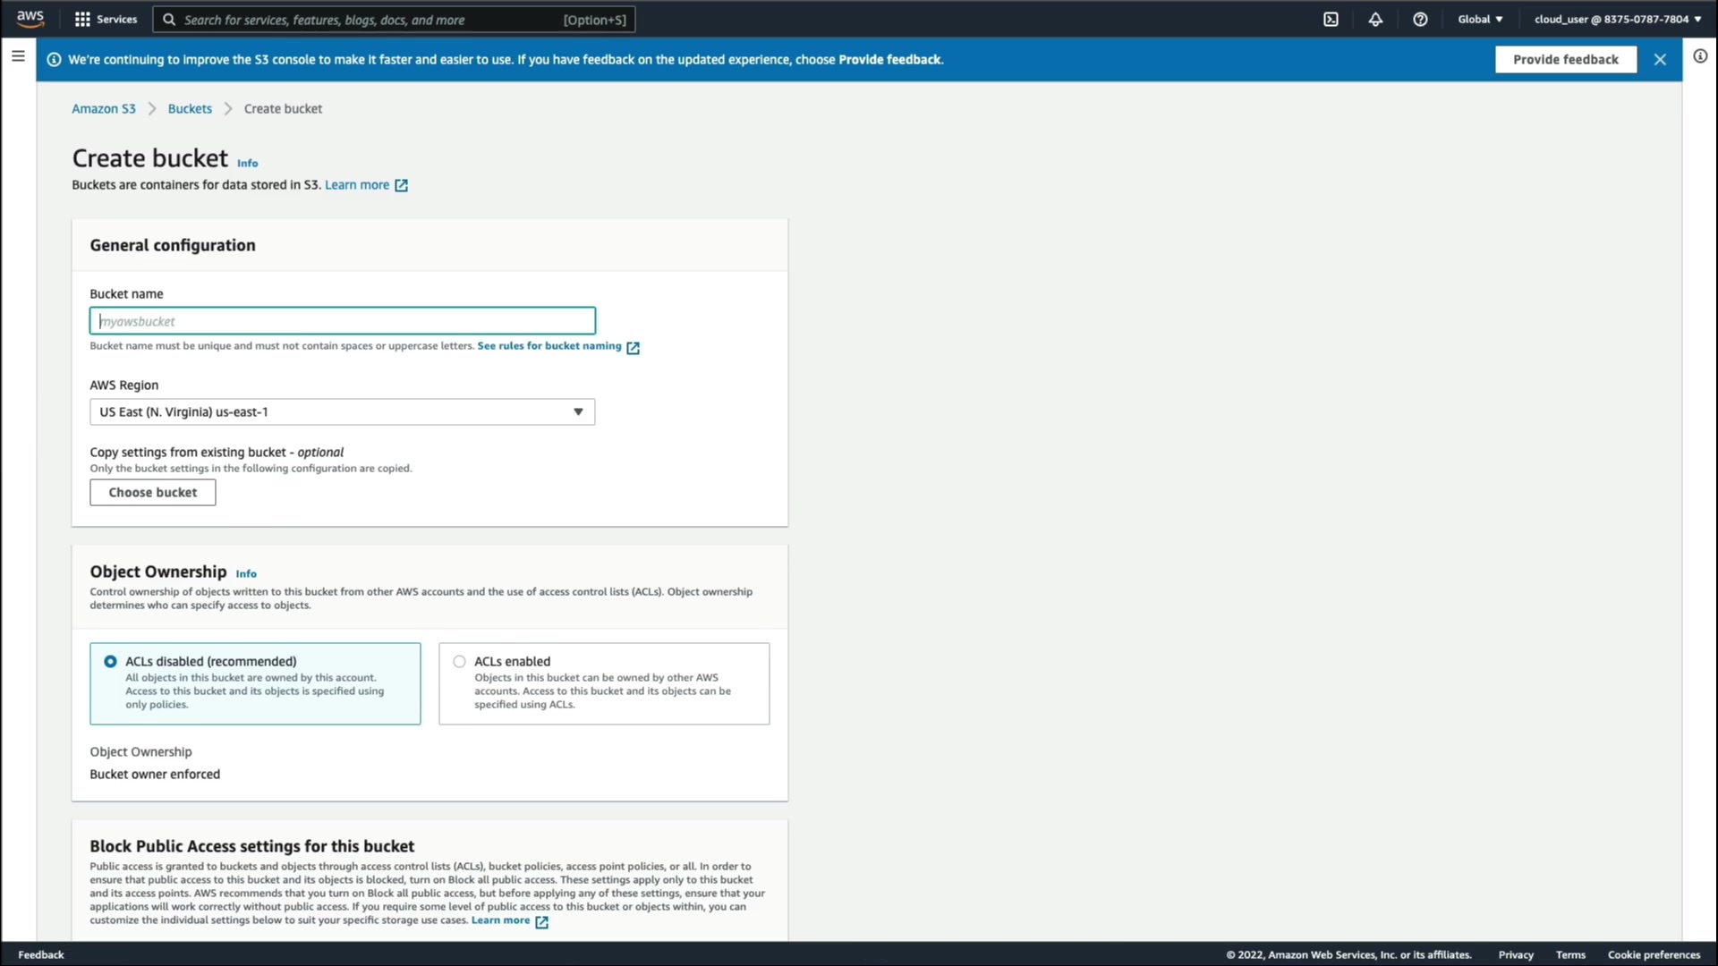Open the info panel icon at right edge
Viewport: 1718px width, 966px height.
1700,56
